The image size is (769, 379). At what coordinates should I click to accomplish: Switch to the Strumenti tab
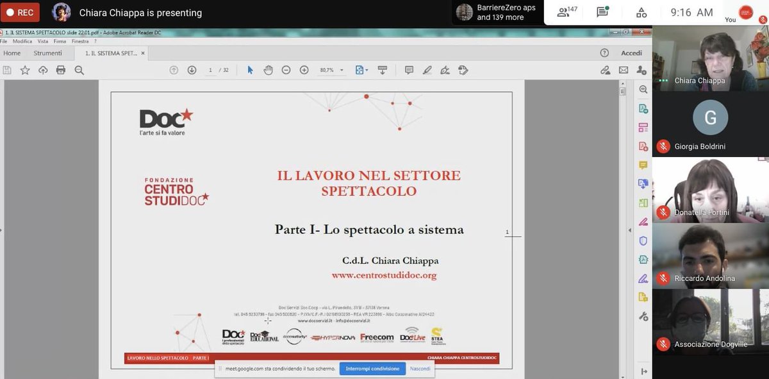click(x=48, y=53)
